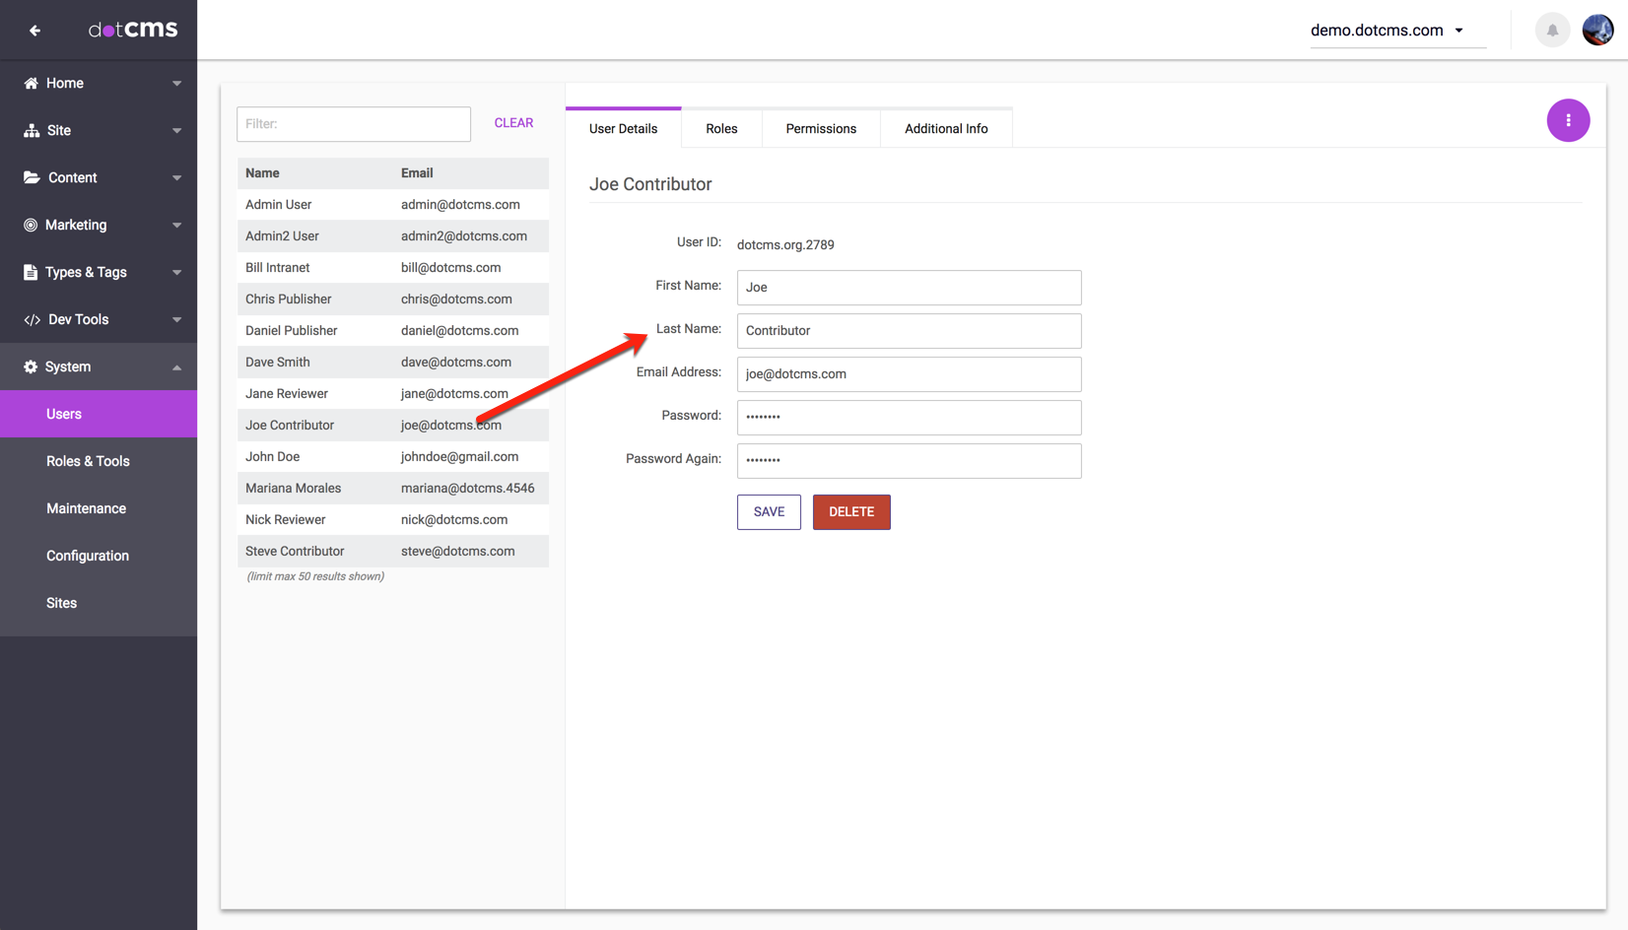Click the Marketing target icon
1628x930 pixels.
(32, 226)
